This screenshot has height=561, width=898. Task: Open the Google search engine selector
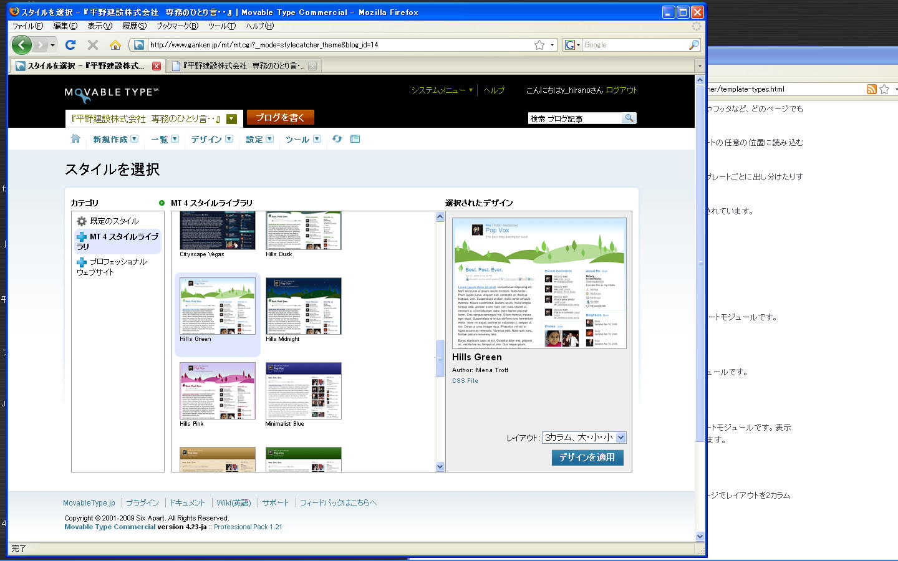tap(572, 45)
